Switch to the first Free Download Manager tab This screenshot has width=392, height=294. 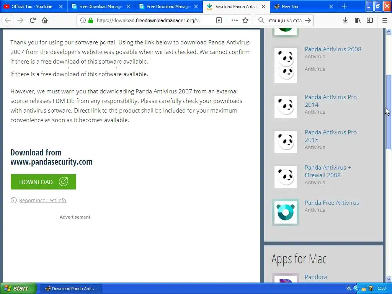(x=101, y=7)
